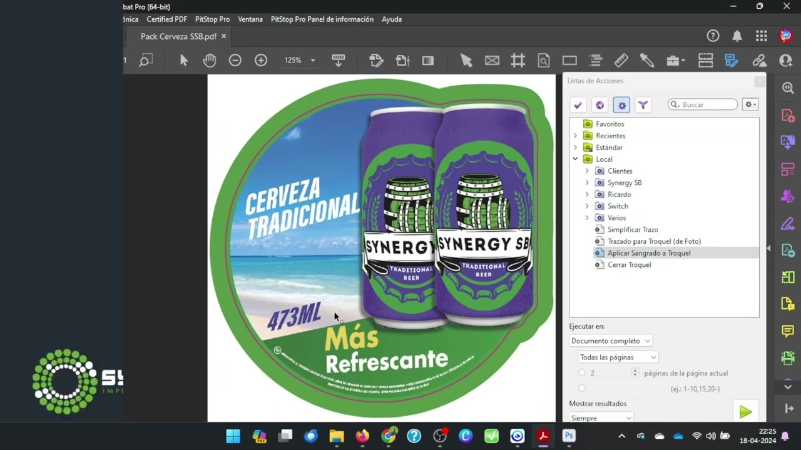Viewport: 801px width, 450px height.
Task: Select the rectangle shape tool
Action: pos(569,61)
